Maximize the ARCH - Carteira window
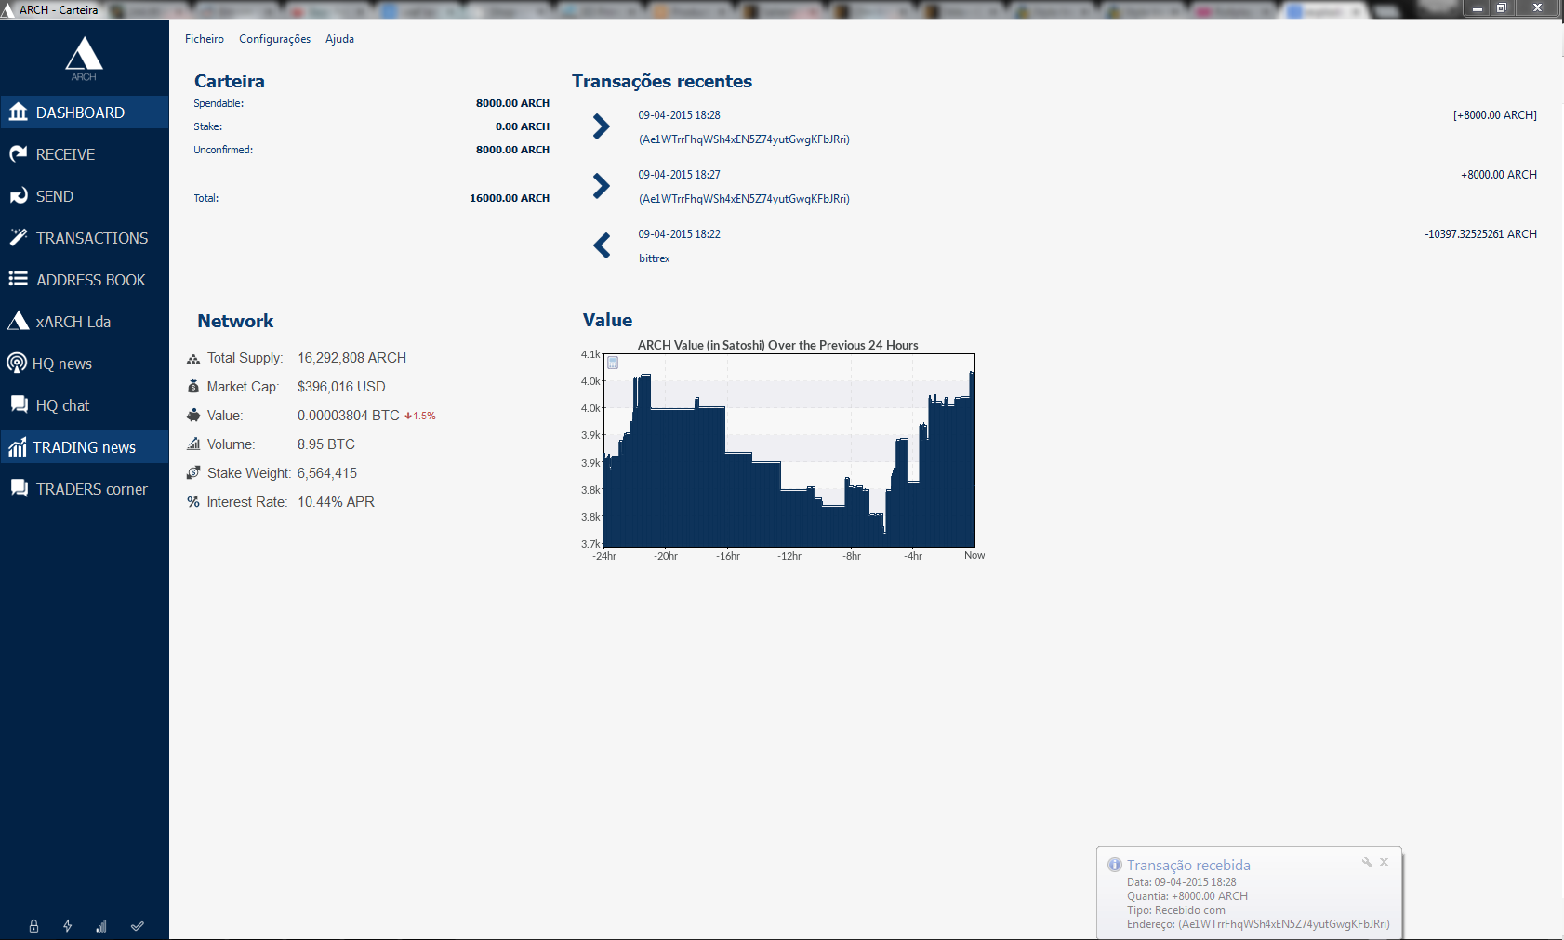Image resolution: width=1564 pixels, height=940 pixels. (1501, 8)
